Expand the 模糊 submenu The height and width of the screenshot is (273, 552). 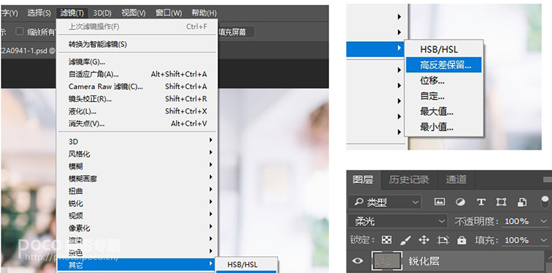137,166
